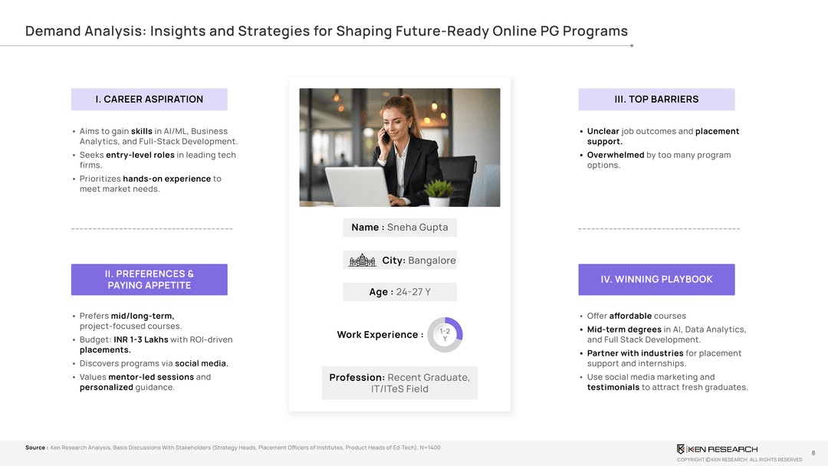
Task: Select the Age 24-27 Y label
Action: coord(399,292)
